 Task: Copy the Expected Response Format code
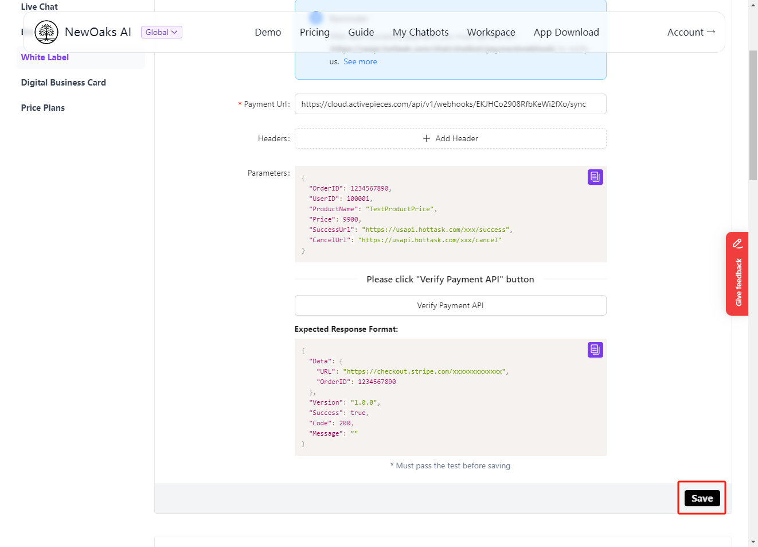(x=595, y=350)
